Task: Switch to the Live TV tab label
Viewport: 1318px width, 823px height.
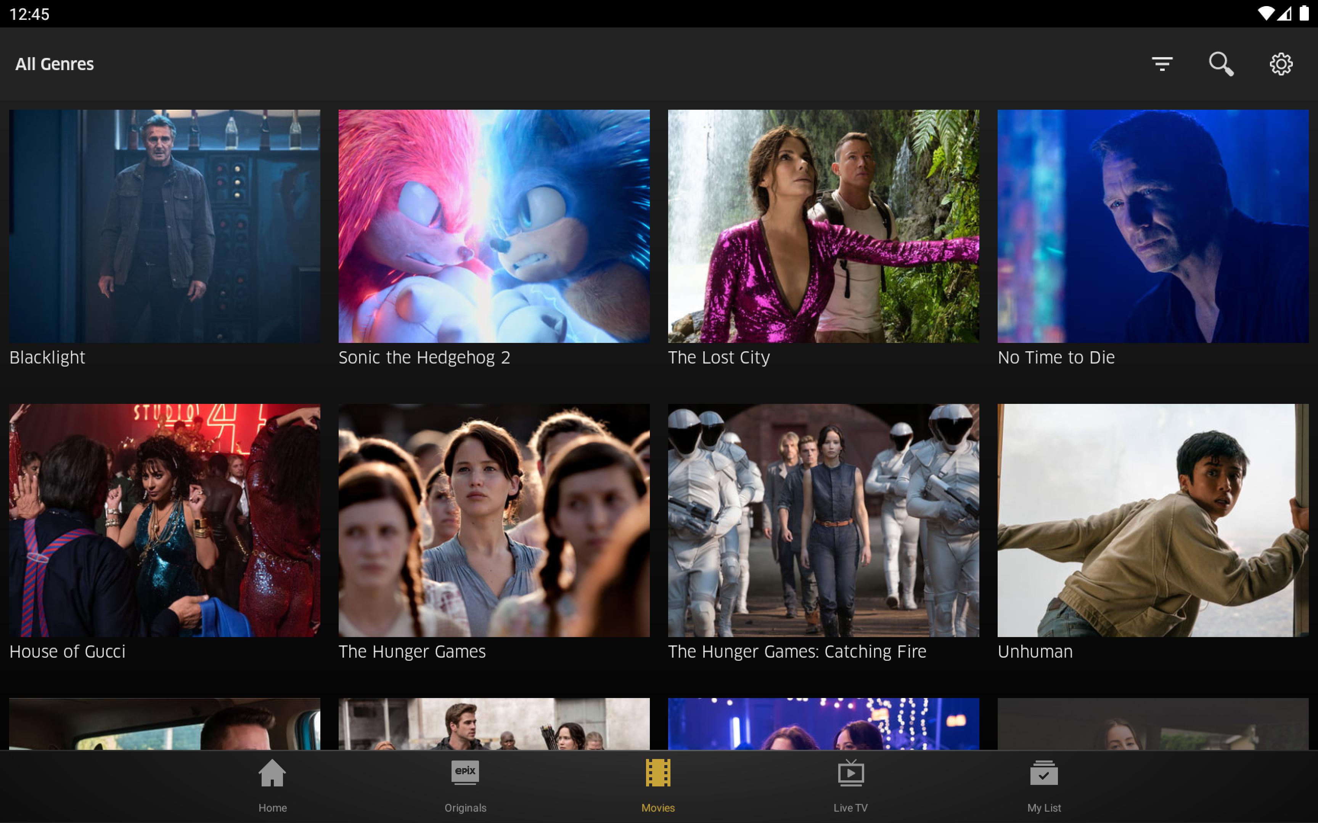Action: click(x=851, y=808)
